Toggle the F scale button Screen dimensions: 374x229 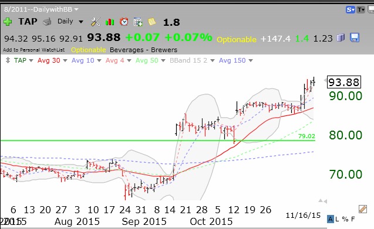pos(353,219)
